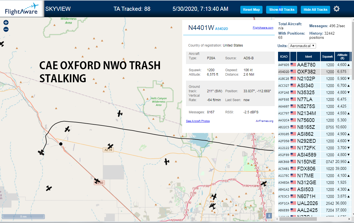Click the flag icon in FDX806 row

point(293,169)
